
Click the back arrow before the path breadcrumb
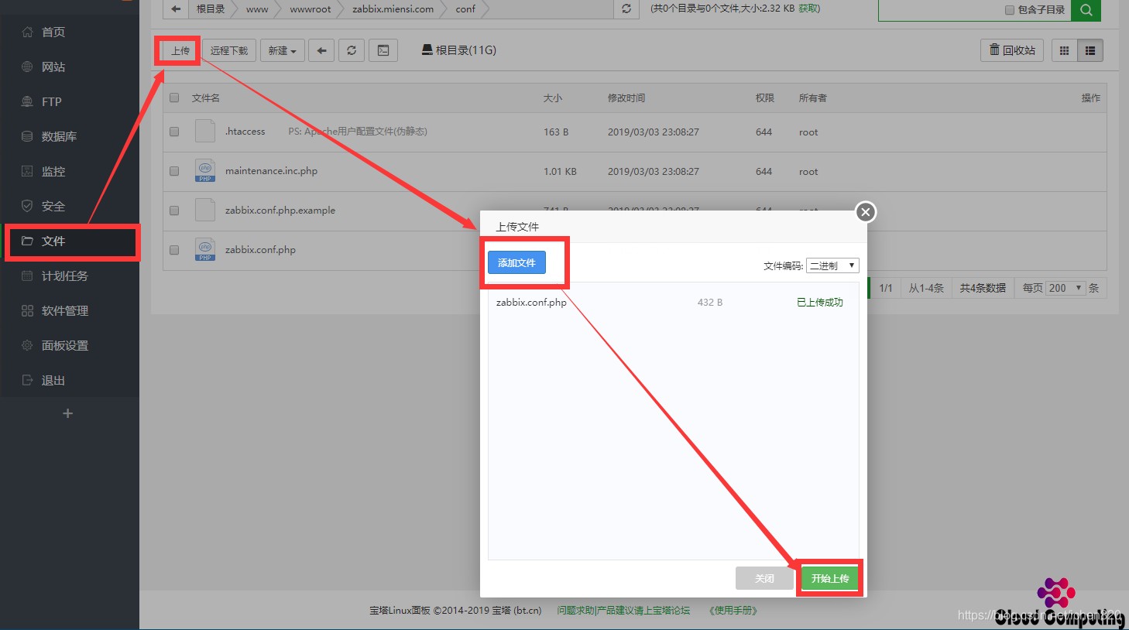176,9
